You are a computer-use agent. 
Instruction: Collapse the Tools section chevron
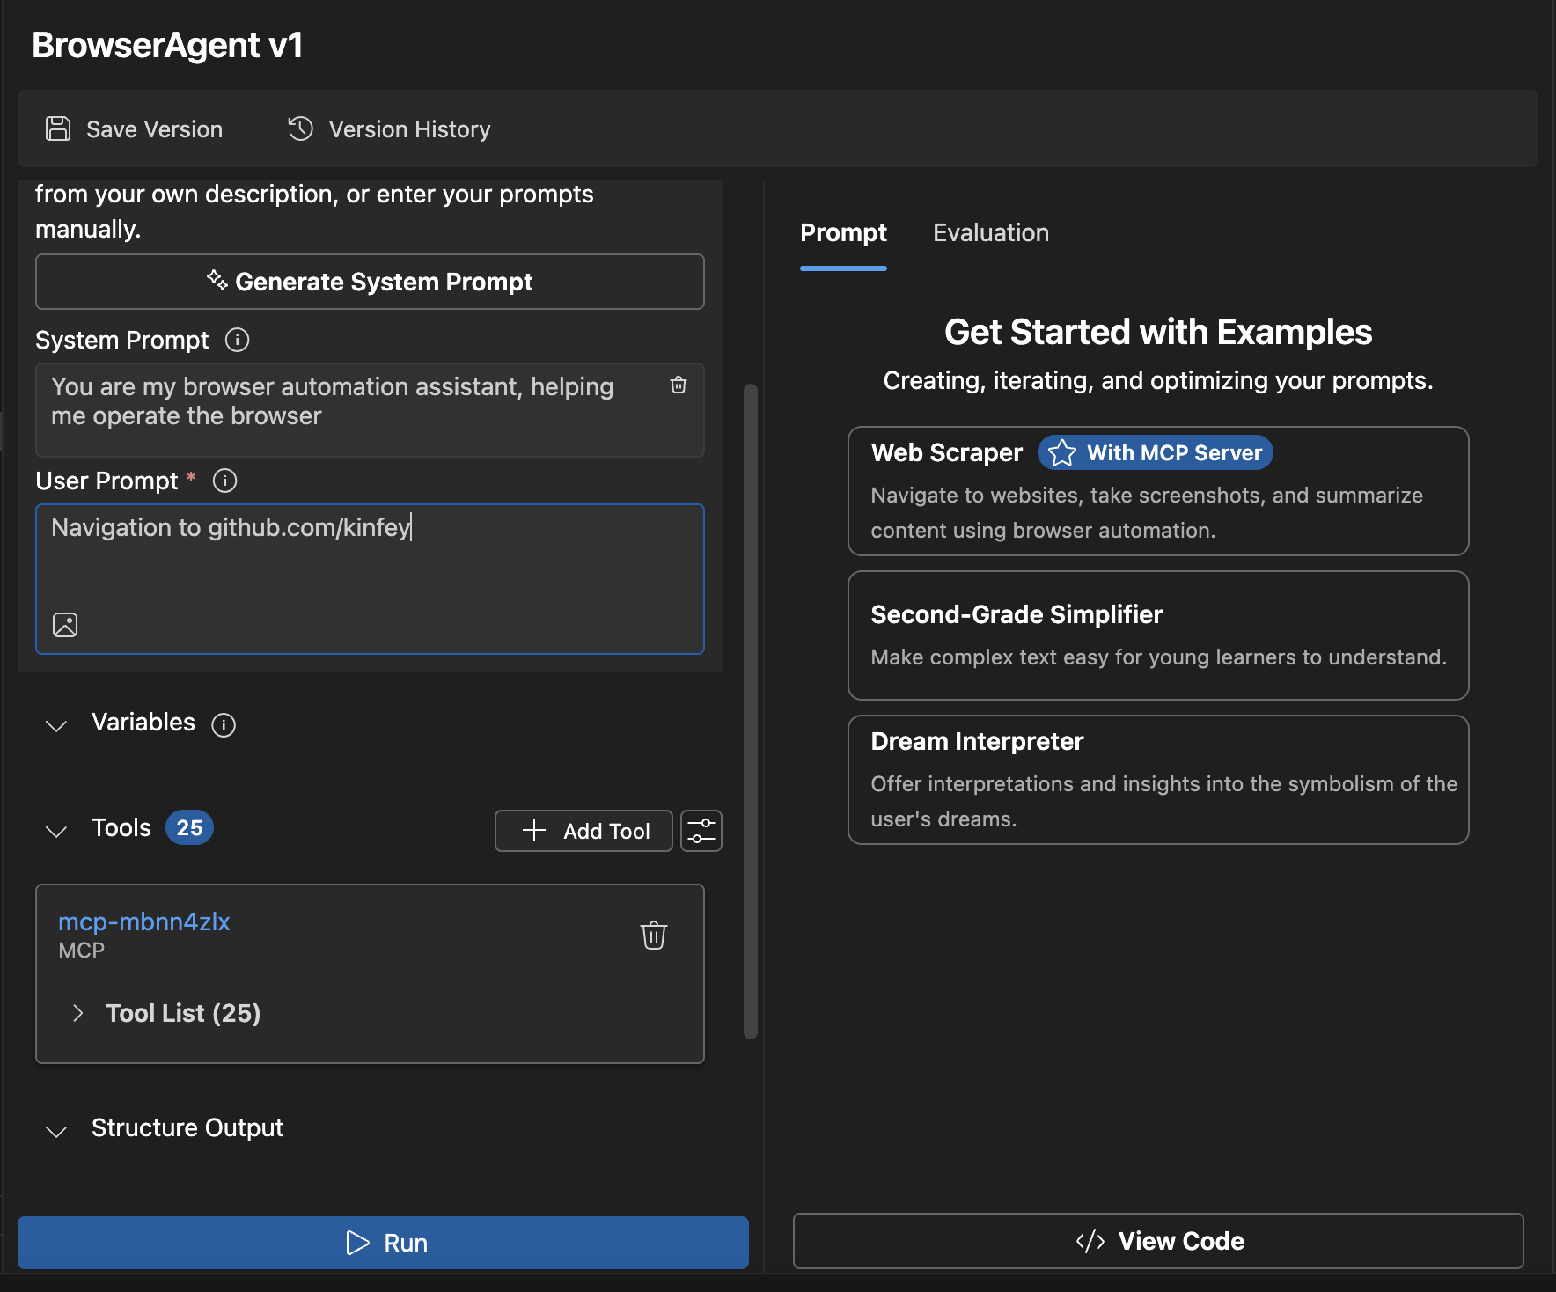[56, 831]
